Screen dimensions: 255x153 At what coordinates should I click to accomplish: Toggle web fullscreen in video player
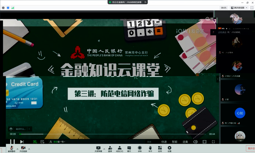tap(205, 142)
